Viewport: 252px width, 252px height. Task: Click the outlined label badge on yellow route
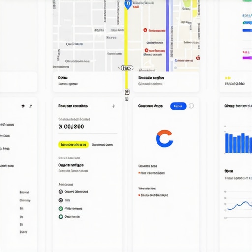[x=127, y=68]
